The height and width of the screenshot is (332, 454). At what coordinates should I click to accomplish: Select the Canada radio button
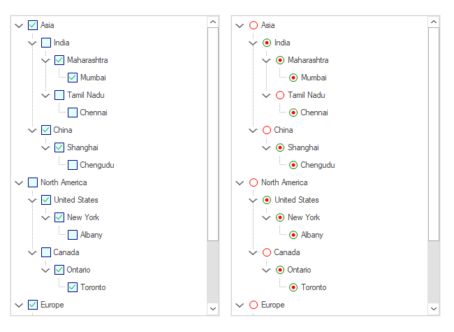pos(267,252)
